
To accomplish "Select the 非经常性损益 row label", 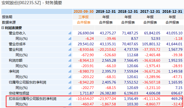I will pyautogui.click(x=19, y=93).
